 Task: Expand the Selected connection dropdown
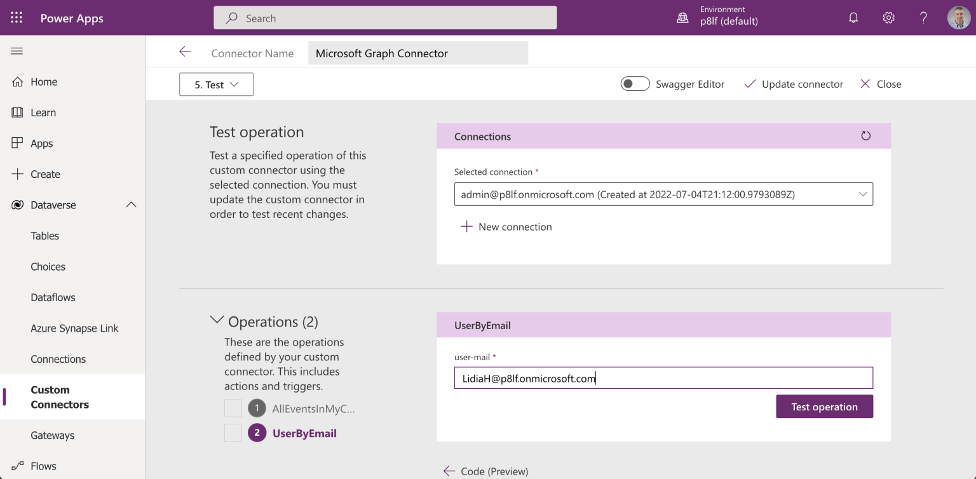pos(862,194)
